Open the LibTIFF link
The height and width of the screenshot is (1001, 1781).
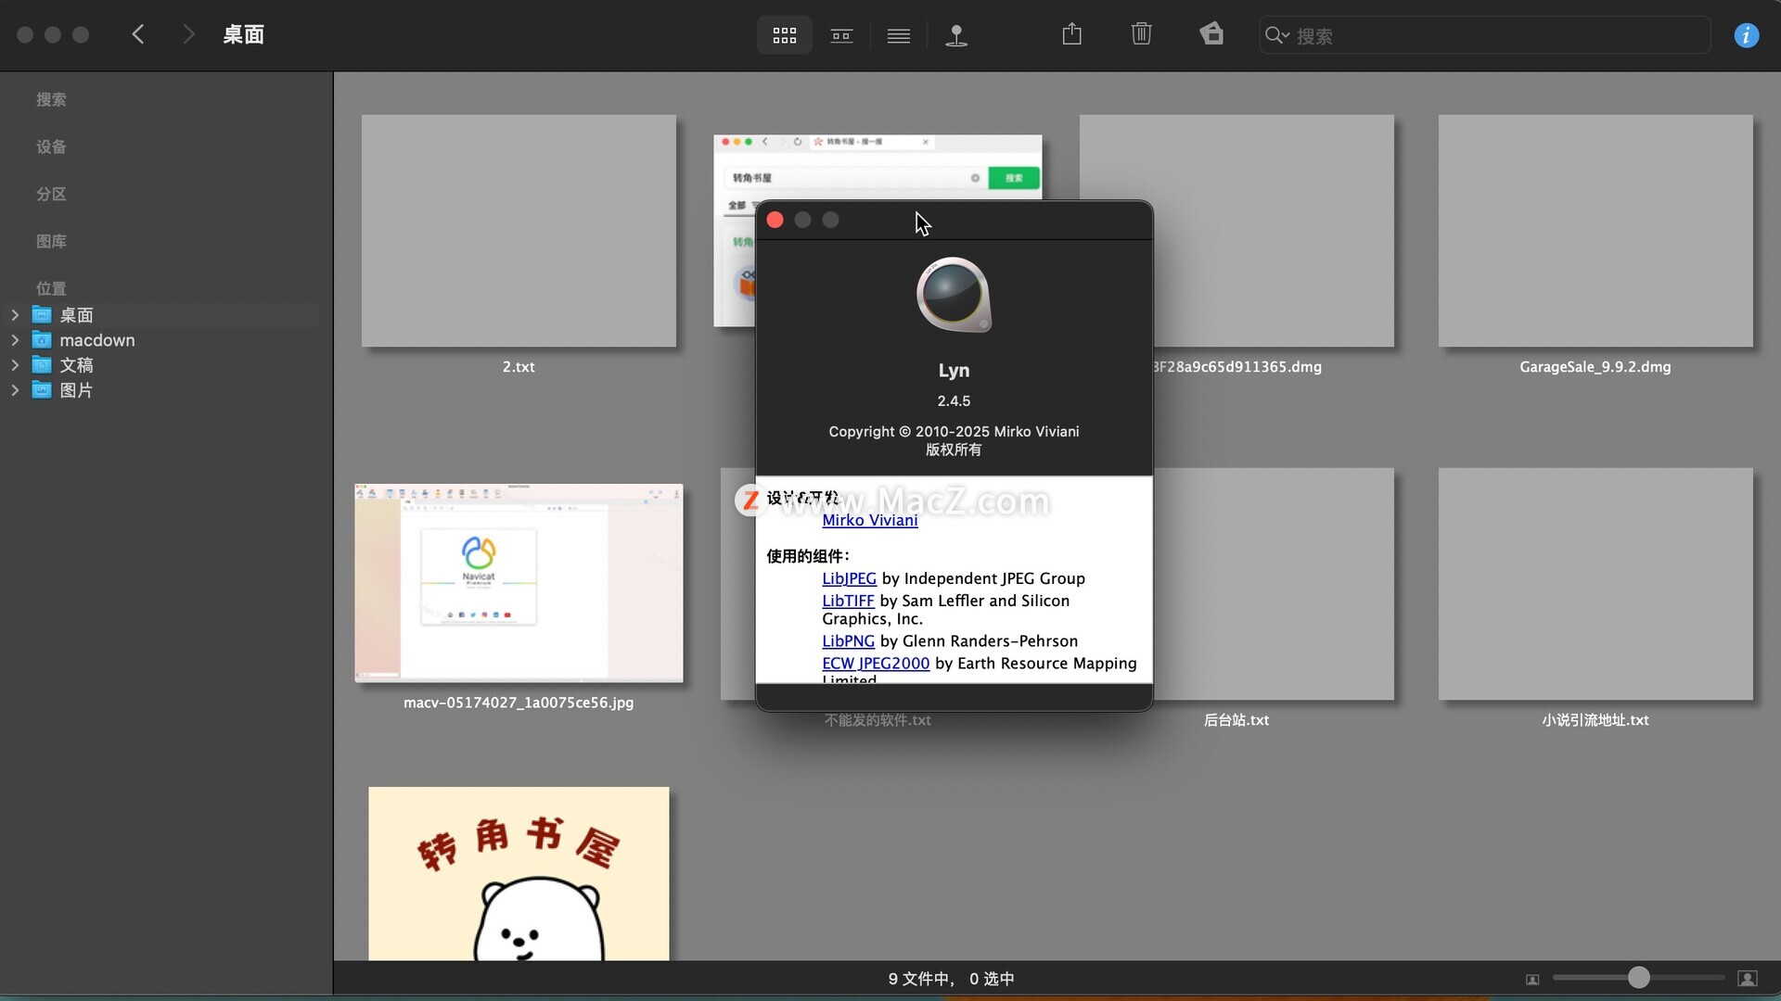coord(848,601)
